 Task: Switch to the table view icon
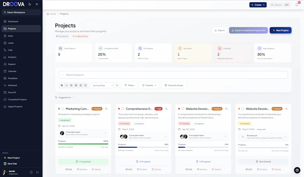coord(76,85)
